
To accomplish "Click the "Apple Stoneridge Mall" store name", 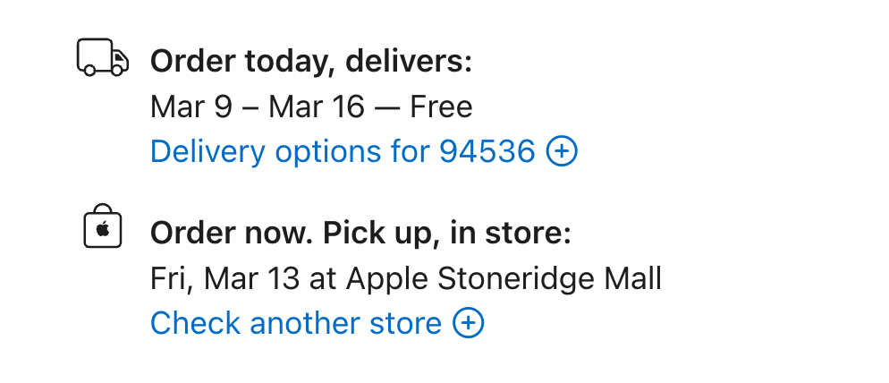I will tap(504, 279).
